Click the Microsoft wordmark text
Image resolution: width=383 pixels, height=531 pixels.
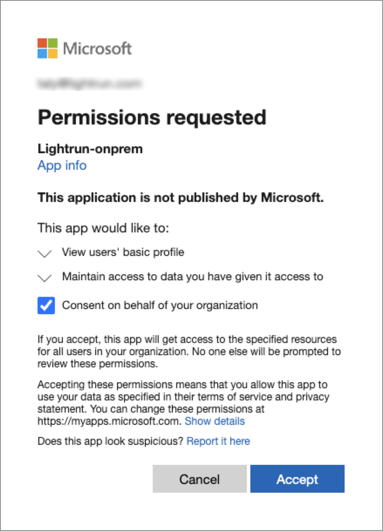point(97,48)
